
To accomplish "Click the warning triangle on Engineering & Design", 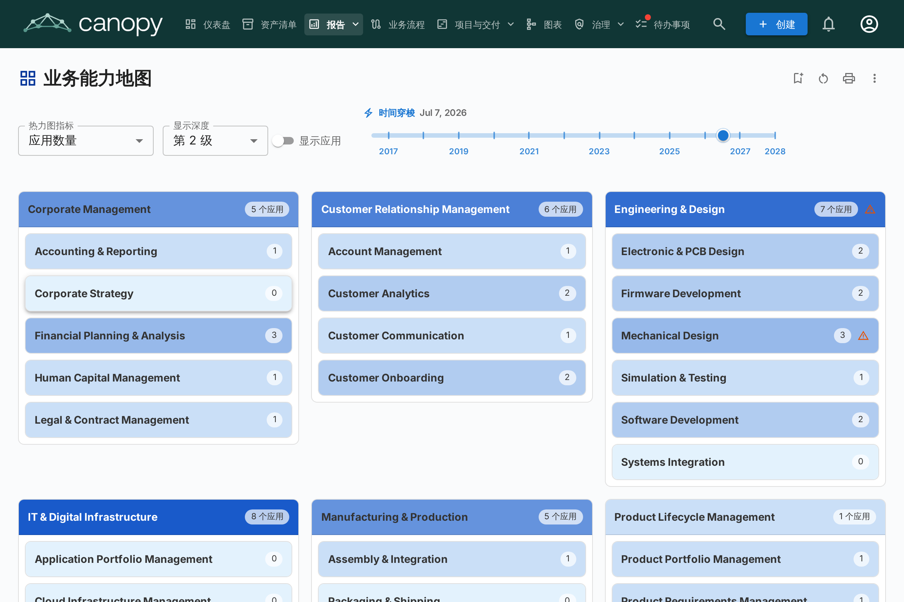I will [x=870, y=209].
